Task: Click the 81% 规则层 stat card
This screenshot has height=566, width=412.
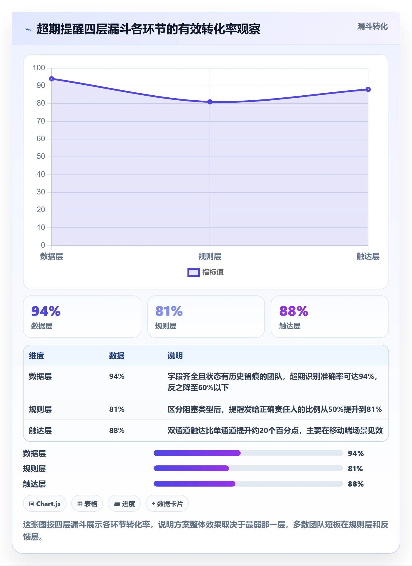Action: coord(206,317)
